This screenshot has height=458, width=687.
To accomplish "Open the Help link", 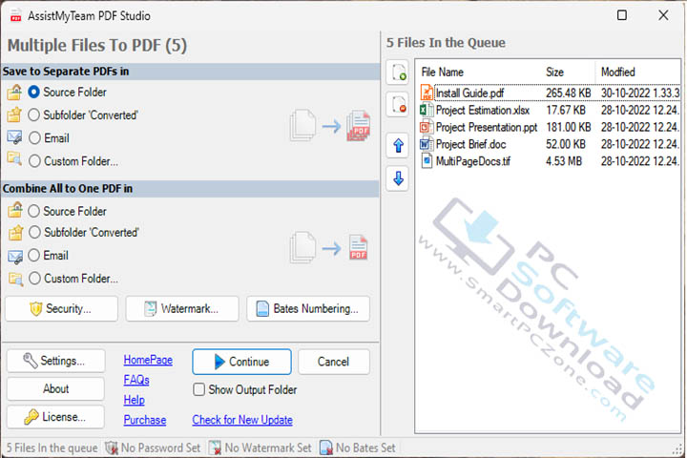I will (x=135, y=400).
